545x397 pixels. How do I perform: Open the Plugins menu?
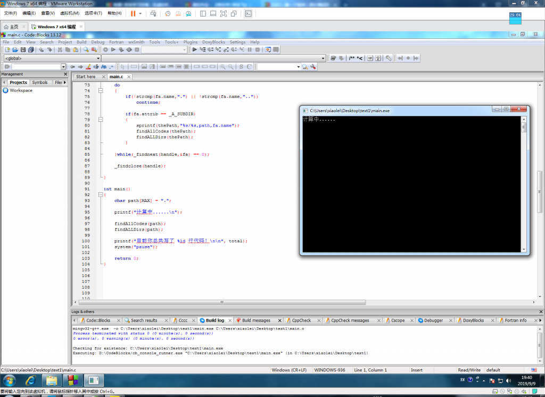coord(190,42)
